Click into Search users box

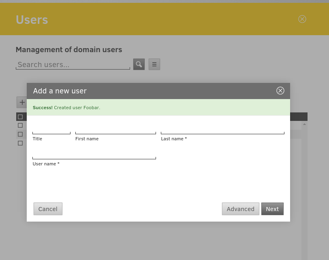coord(73,65)
